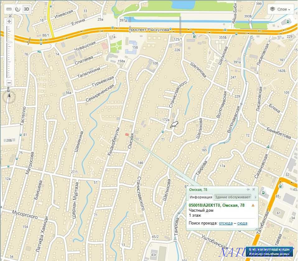The image size is (298, 261).
Task: Zoom in with the plus button
Action: pos(9,22)
